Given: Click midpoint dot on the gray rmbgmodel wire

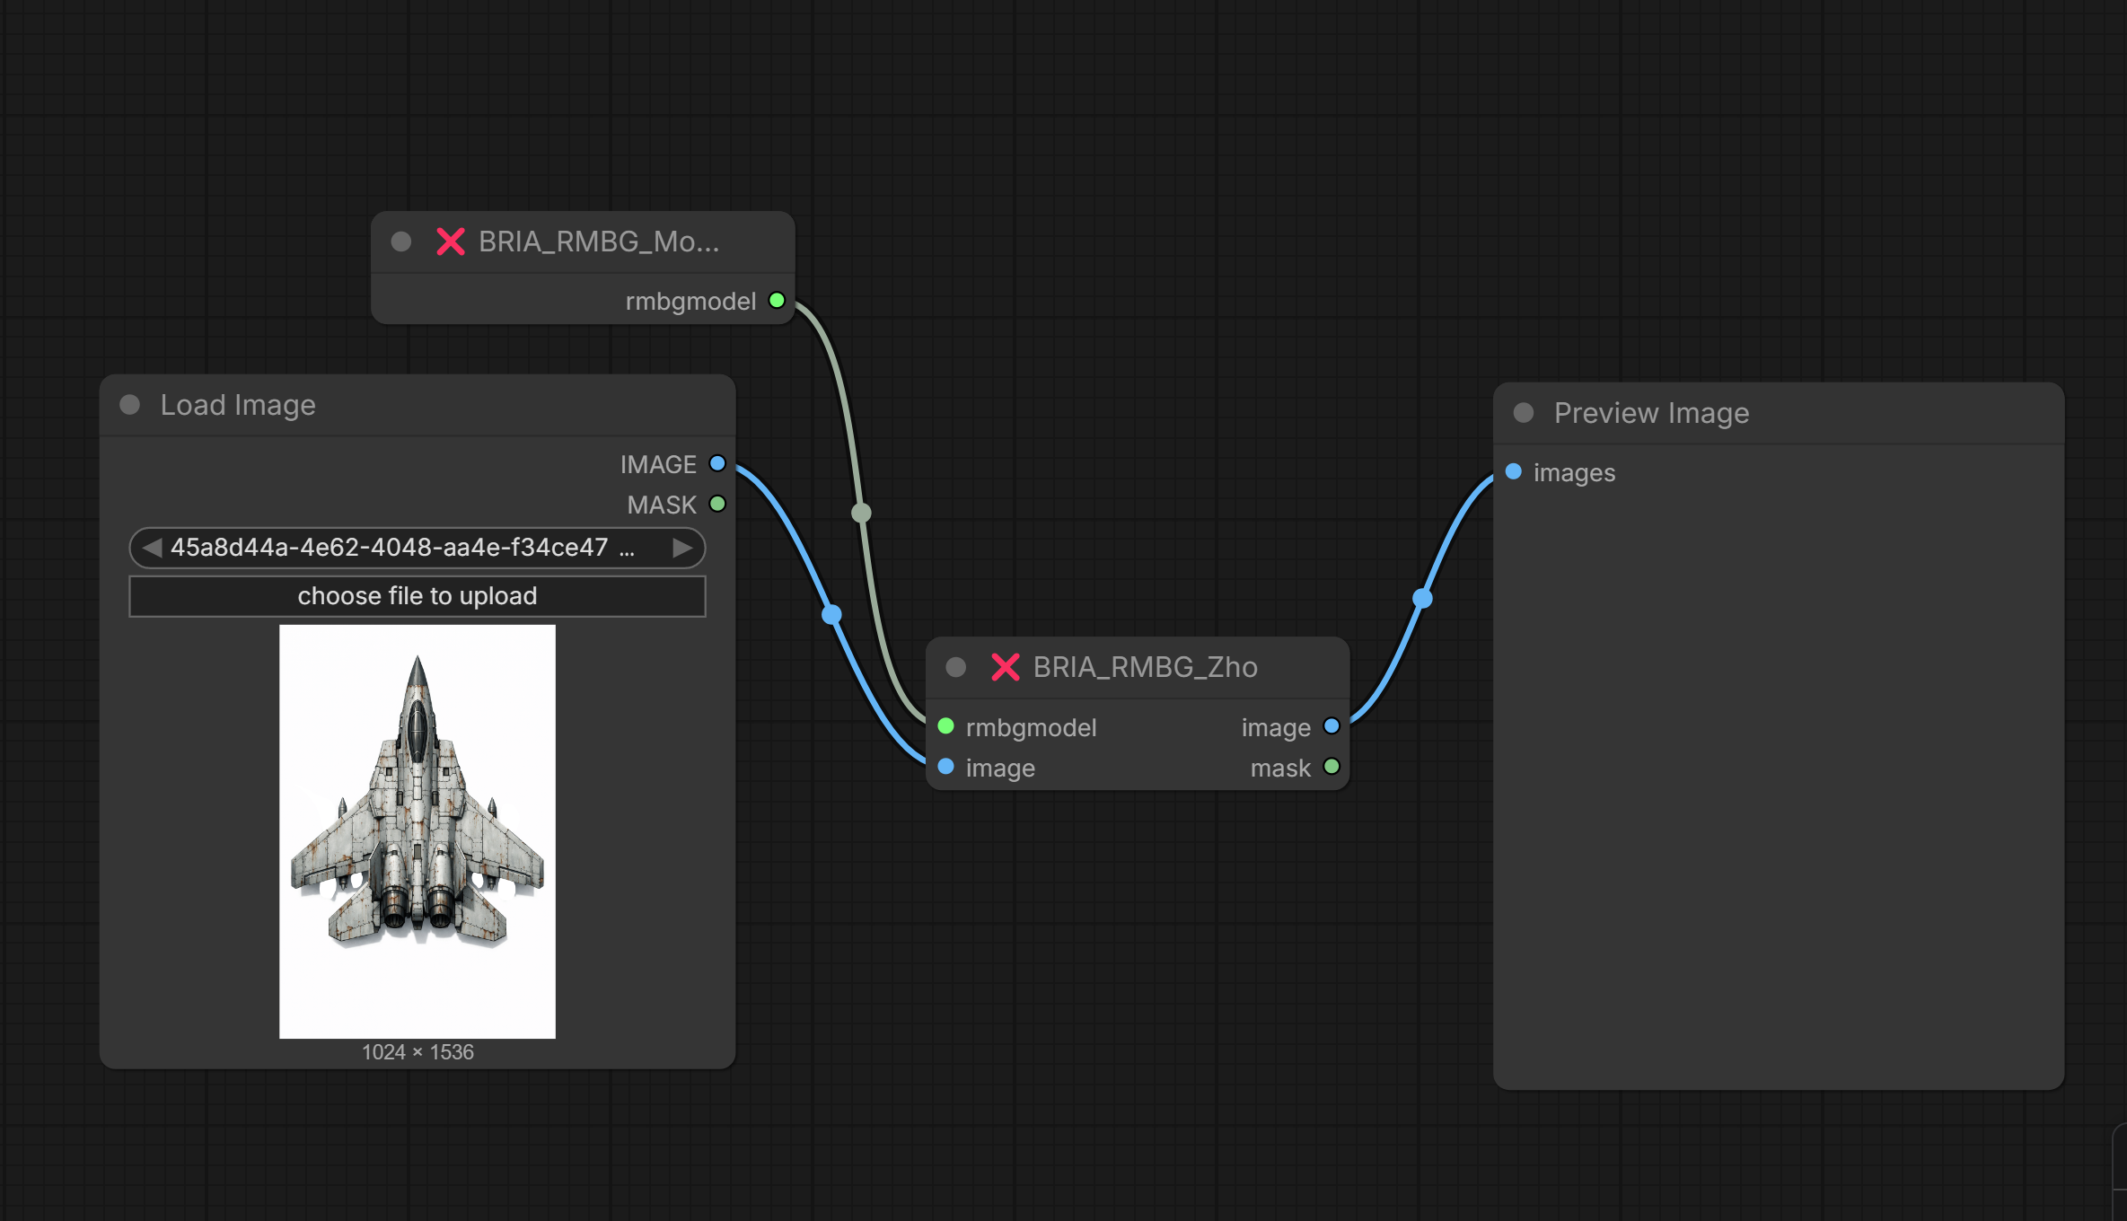Looking at the screenshot, I should (861, 513).
